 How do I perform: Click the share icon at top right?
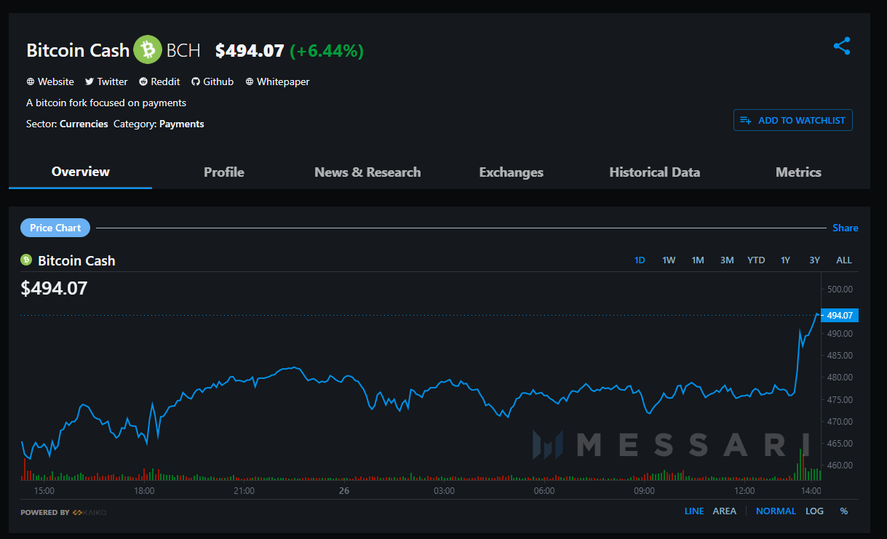[842, 47]
